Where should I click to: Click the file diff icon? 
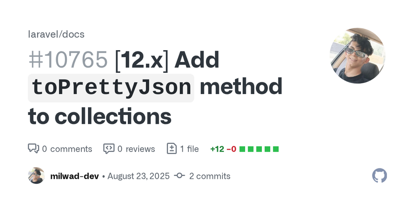171,148
